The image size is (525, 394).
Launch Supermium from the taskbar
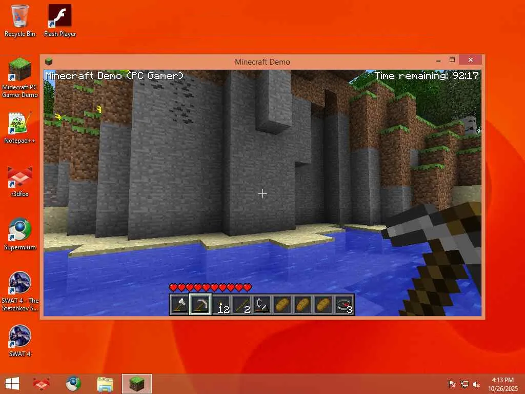tap(73, 384)
